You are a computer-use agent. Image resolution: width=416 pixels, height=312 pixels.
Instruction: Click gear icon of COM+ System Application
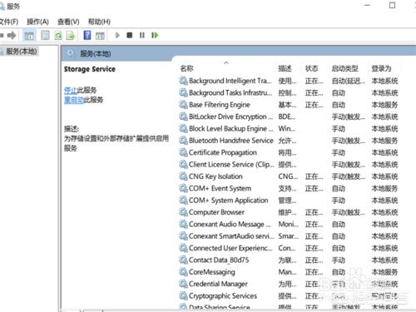click(x=183, y=201)
